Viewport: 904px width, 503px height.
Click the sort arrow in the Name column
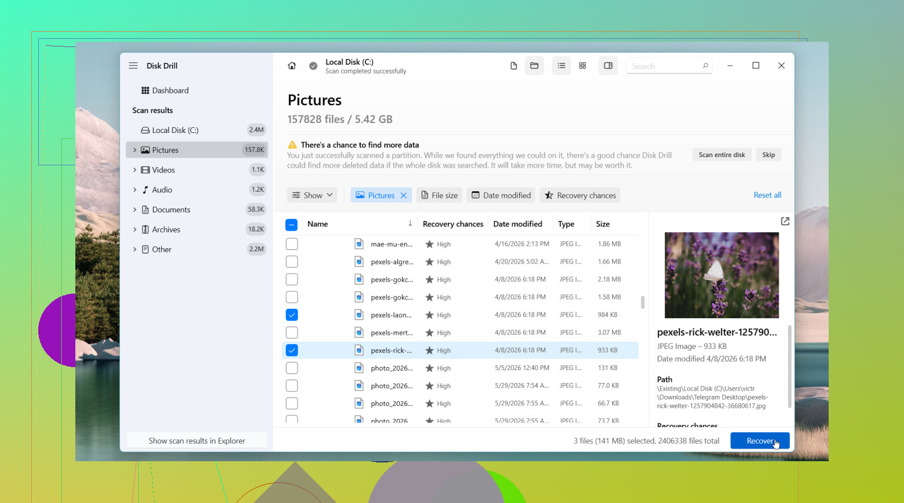tap(410, 224)
